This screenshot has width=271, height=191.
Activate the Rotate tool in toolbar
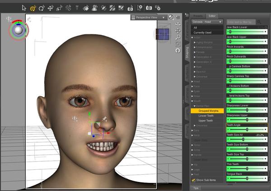pyautogui.click(x=42, y=8)
